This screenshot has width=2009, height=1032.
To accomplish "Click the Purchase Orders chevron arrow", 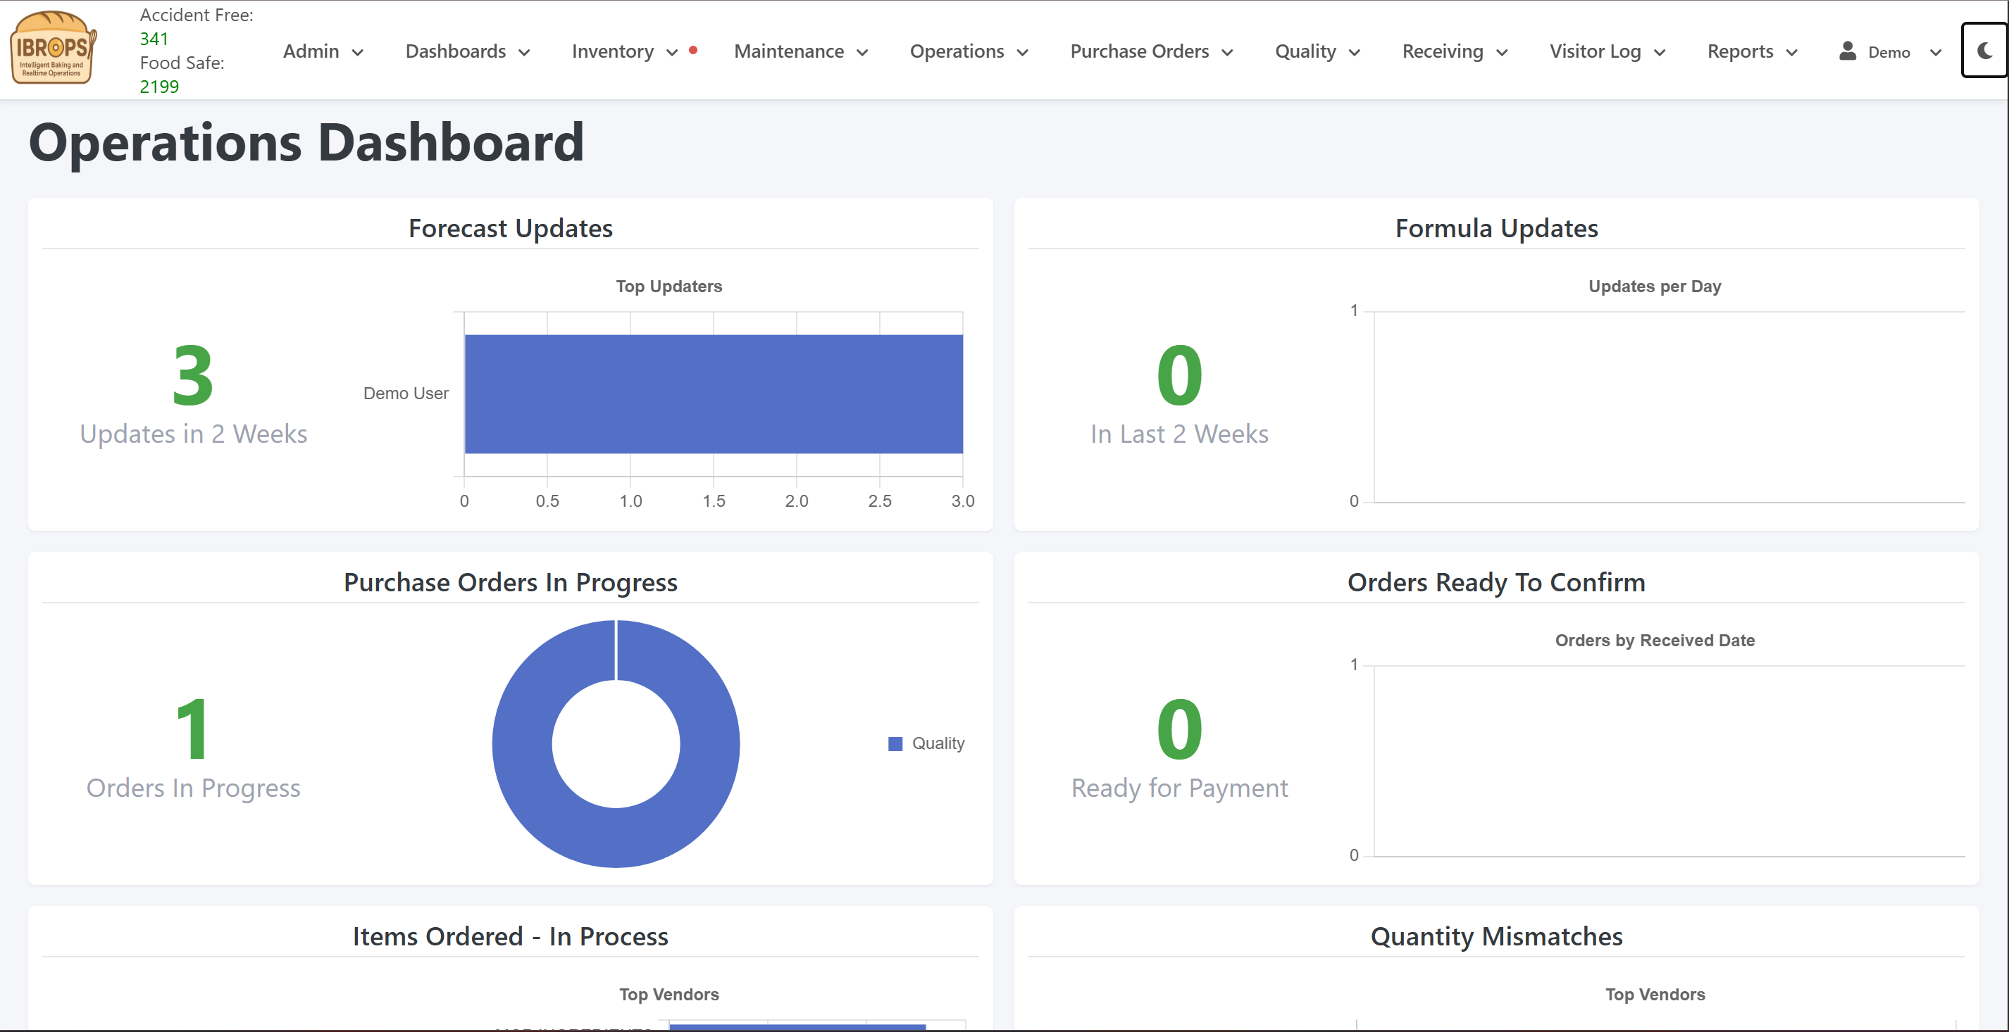I will click(x=1227, y=52).
